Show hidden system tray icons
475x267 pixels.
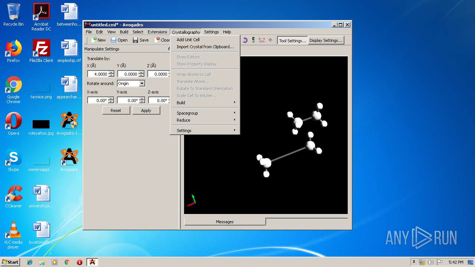click(414, 262)
